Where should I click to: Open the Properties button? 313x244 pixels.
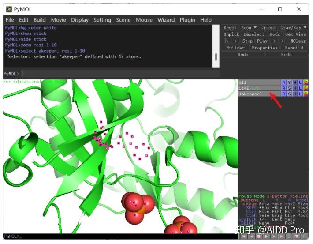[x=265, y=48]
